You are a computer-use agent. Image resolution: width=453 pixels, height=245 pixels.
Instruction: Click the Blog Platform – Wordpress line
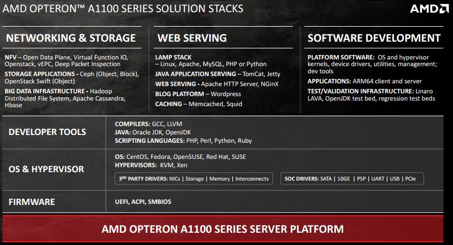pos(198,94)
